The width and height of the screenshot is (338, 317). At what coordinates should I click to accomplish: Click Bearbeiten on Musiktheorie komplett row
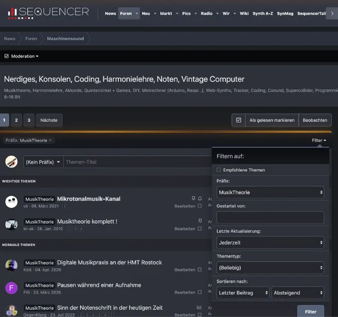(x=185, y=229)
